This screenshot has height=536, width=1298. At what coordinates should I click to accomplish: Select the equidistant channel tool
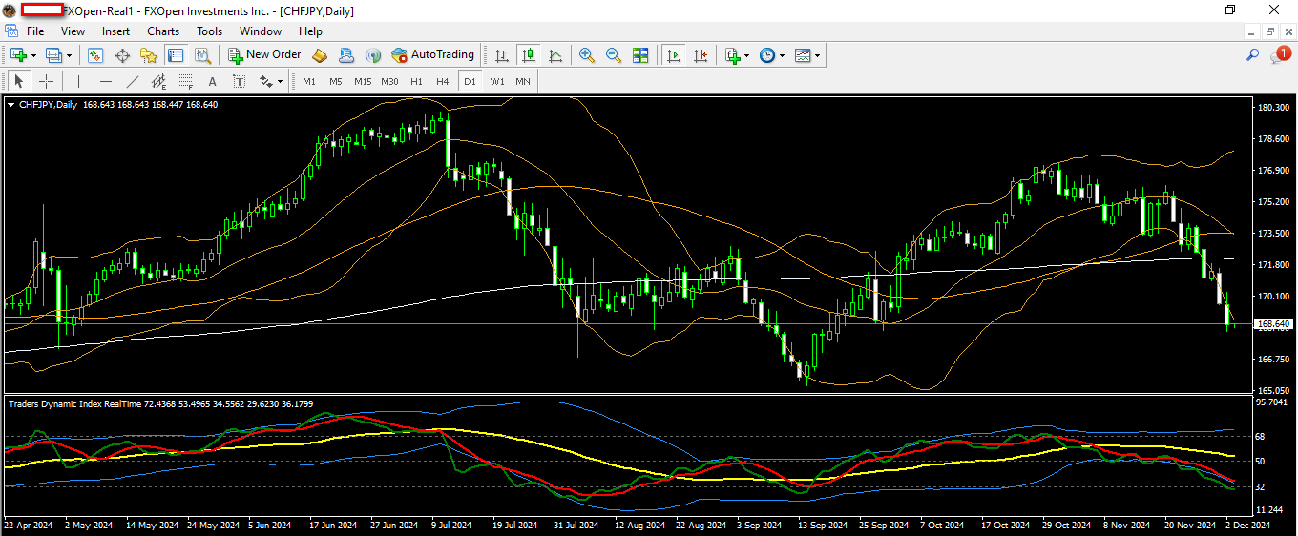pos(158,81)
